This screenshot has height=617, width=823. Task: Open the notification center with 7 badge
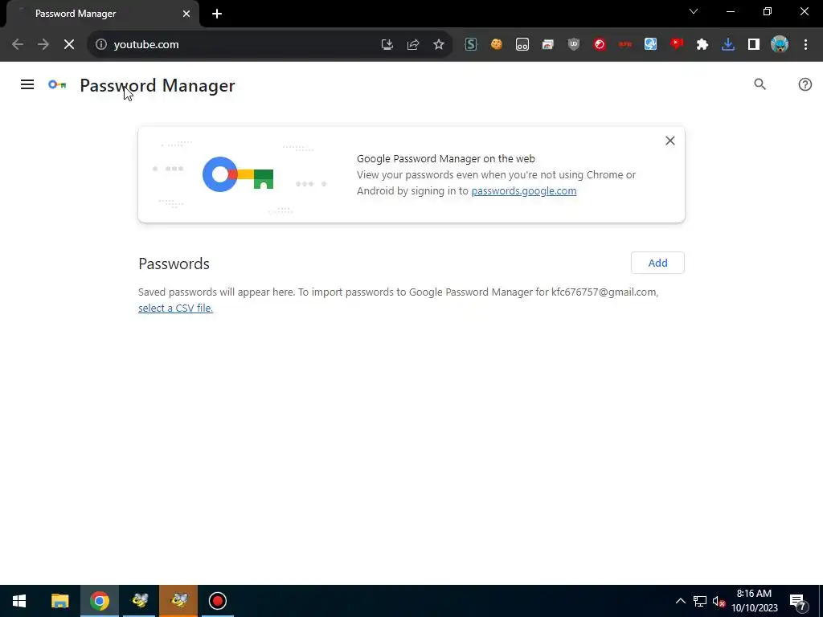tap(798, 602)
